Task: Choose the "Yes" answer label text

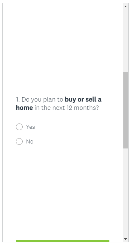Action: point(30,127)
